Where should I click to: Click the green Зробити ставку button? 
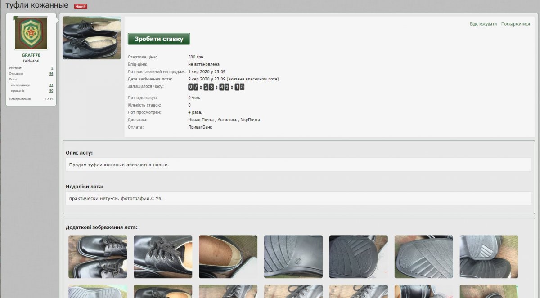(x=159, y=39)
